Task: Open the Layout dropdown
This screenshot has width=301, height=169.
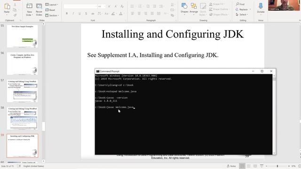Action: pos(52,4)
